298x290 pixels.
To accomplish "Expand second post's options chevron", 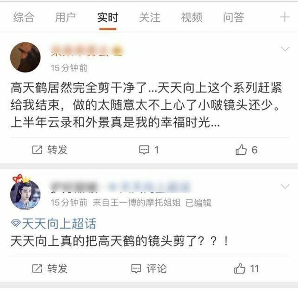I will tap(285, 186).
